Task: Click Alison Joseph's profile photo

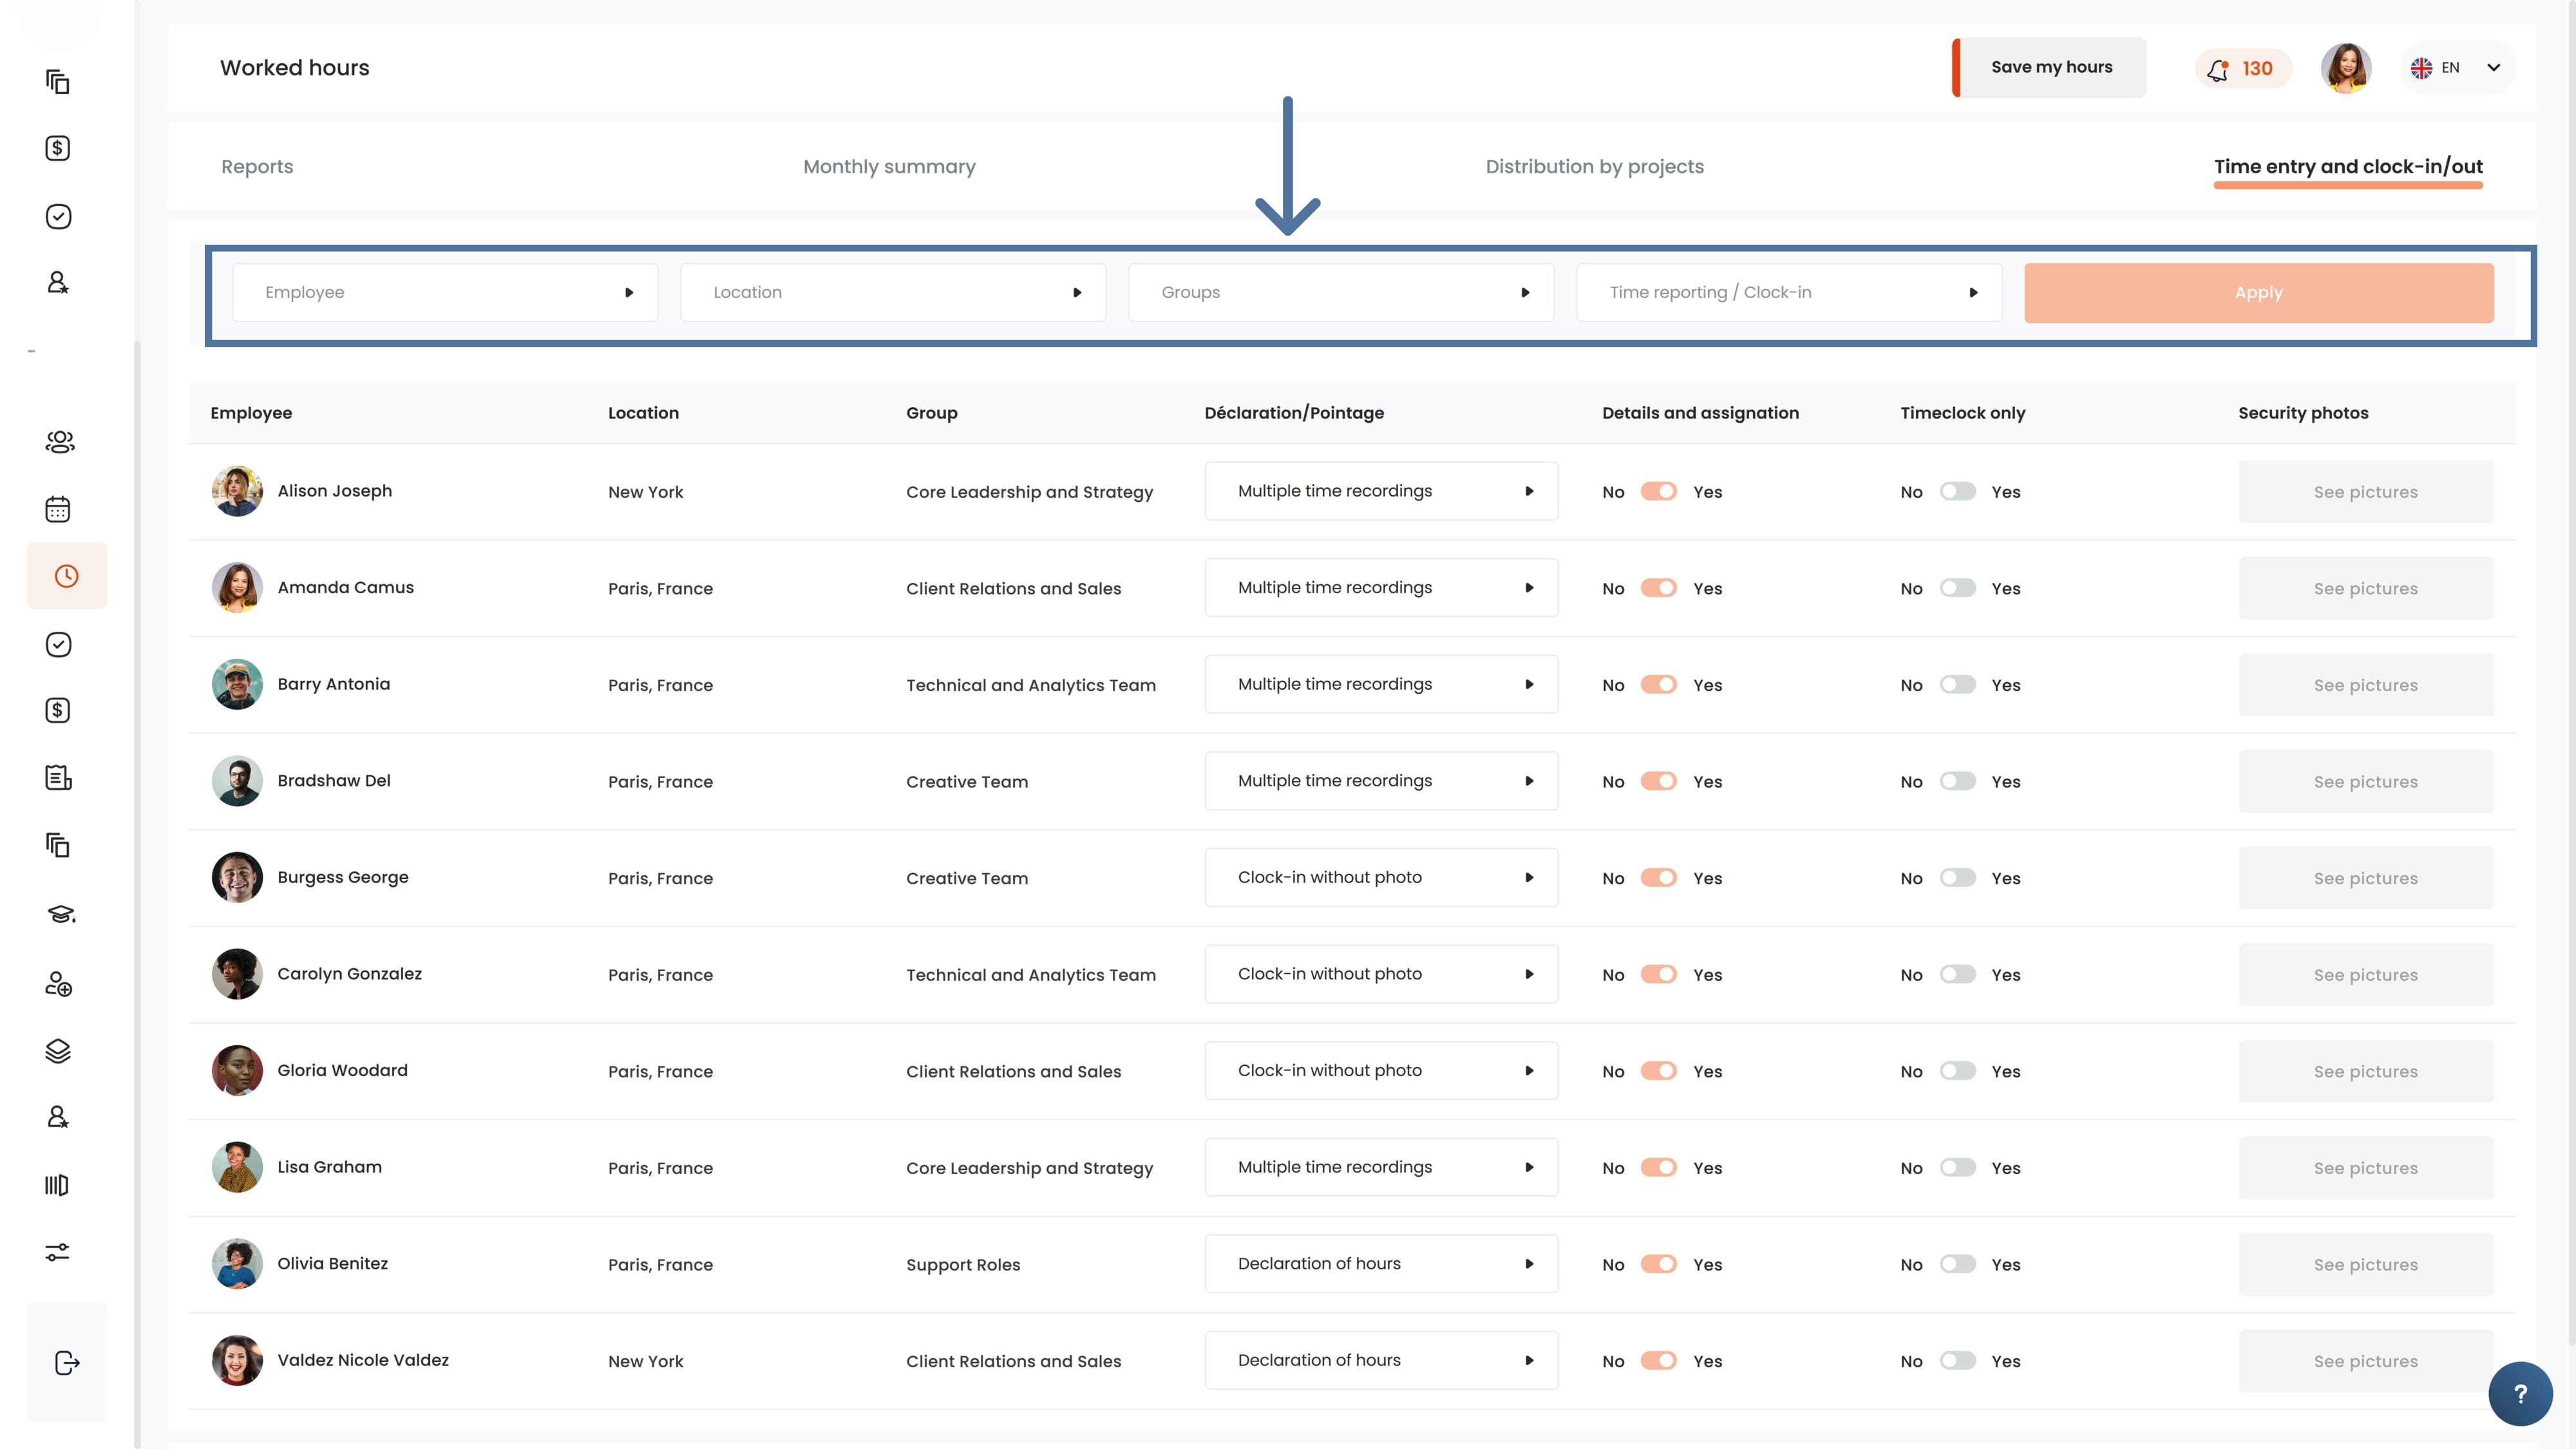Action: [x=237, y=491]
